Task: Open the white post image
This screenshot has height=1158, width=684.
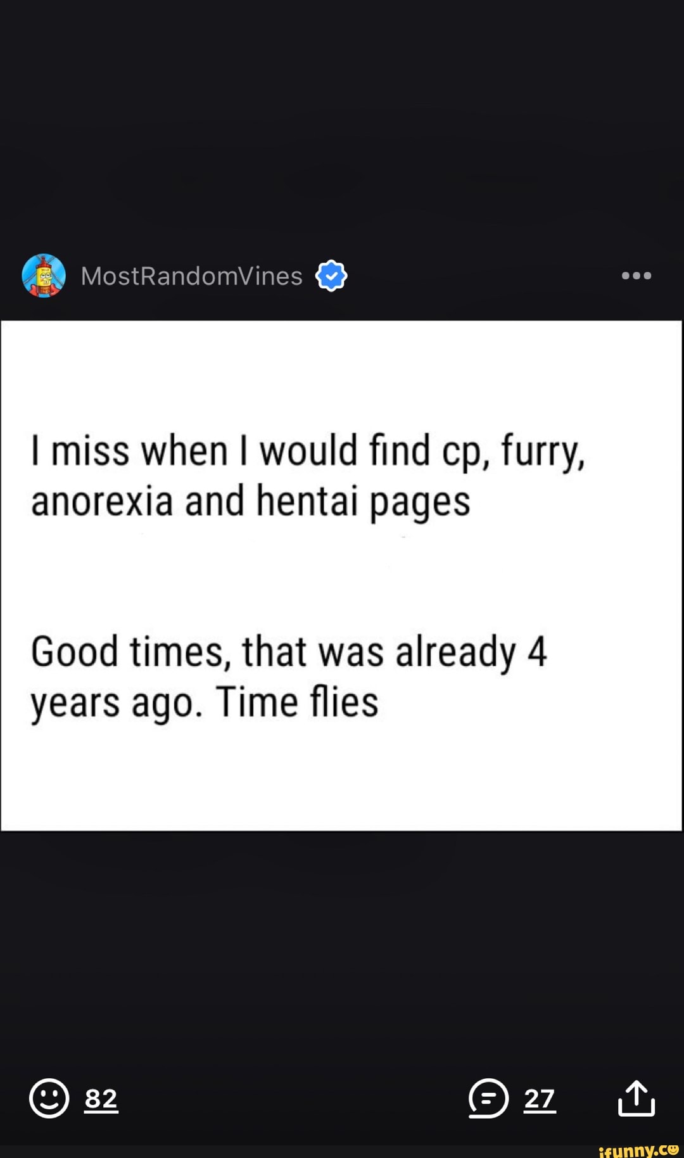Action: click(x=341, y=575)
